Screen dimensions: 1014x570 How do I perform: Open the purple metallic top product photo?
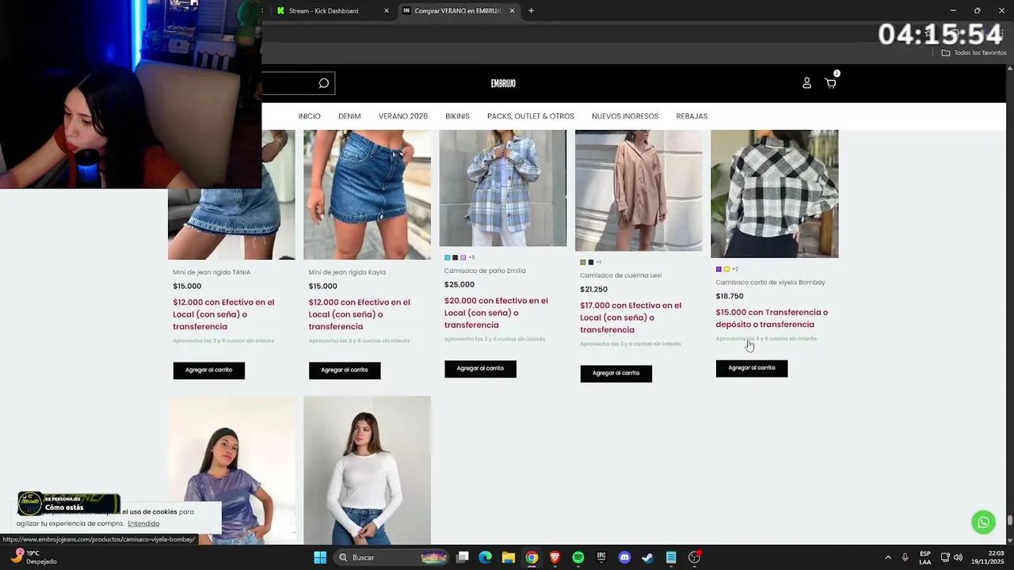(231, 470)
